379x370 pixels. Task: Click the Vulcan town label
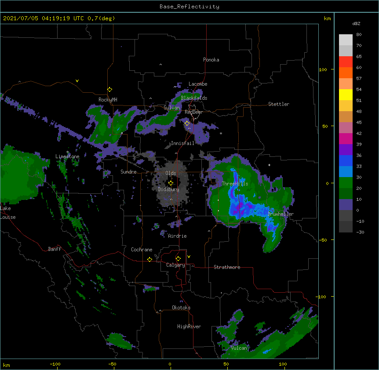coord(239,348)
